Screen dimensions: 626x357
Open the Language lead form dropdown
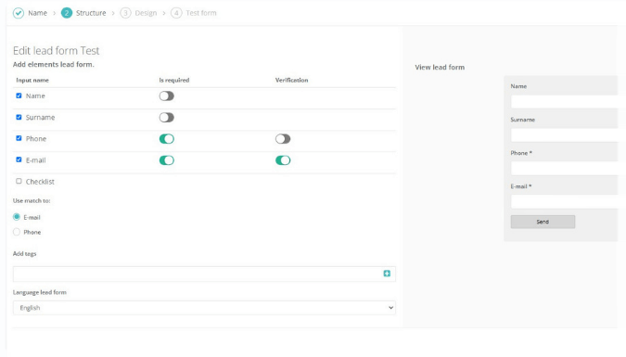click(204, 308)
